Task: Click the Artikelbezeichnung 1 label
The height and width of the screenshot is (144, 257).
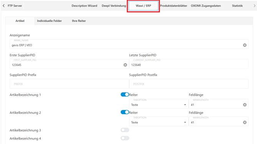Action: [x=25, y=95]
